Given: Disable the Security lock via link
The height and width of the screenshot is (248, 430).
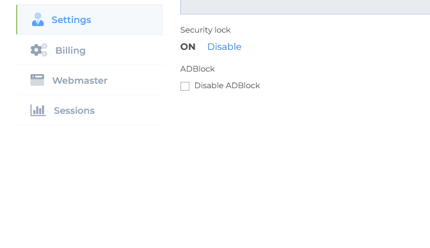Looking at the screenshot, I should coord(225,47).
